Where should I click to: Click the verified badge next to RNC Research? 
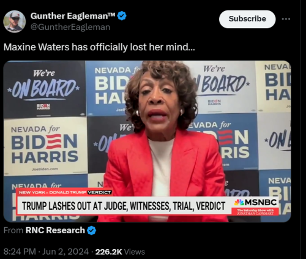[91, 231]
